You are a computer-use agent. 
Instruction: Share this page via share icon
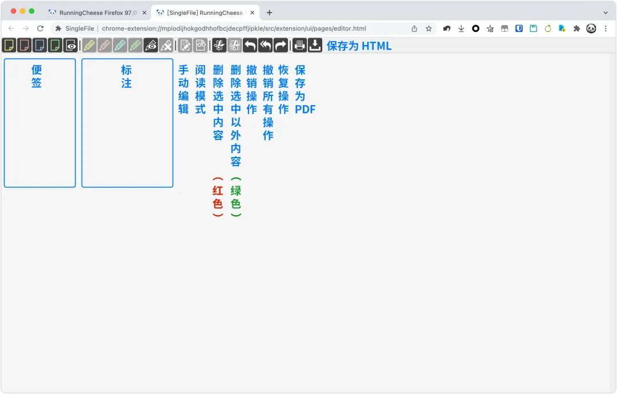click(x=414, y=29)
